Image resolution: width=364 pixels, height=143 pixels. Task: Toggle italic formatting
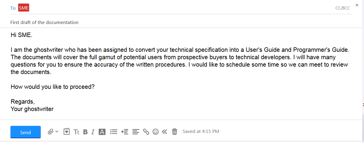tap(93, 132)
